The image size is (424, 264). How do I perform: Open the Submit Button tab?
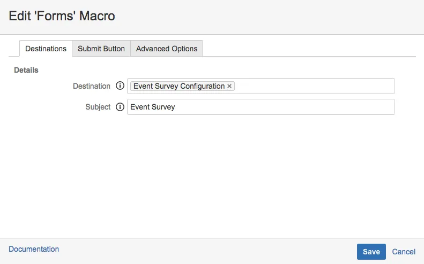click(x=101, y=49)
